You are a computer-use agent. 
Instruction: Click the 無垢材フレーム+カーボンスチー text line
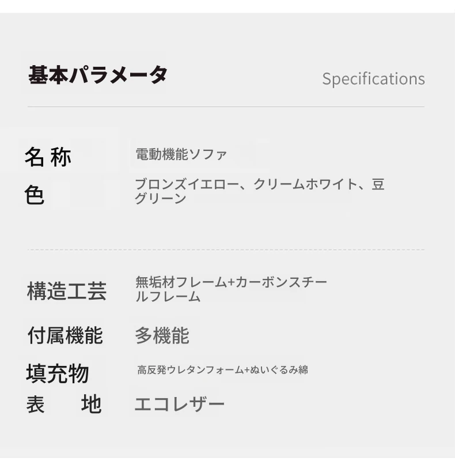click(232, 282)
